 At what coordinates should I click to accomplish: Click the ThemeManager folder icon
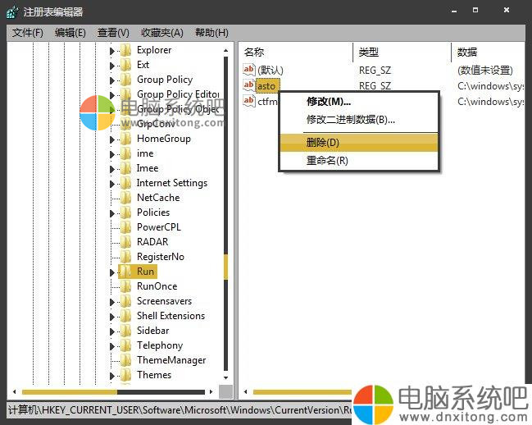click(x=126, y=360)
